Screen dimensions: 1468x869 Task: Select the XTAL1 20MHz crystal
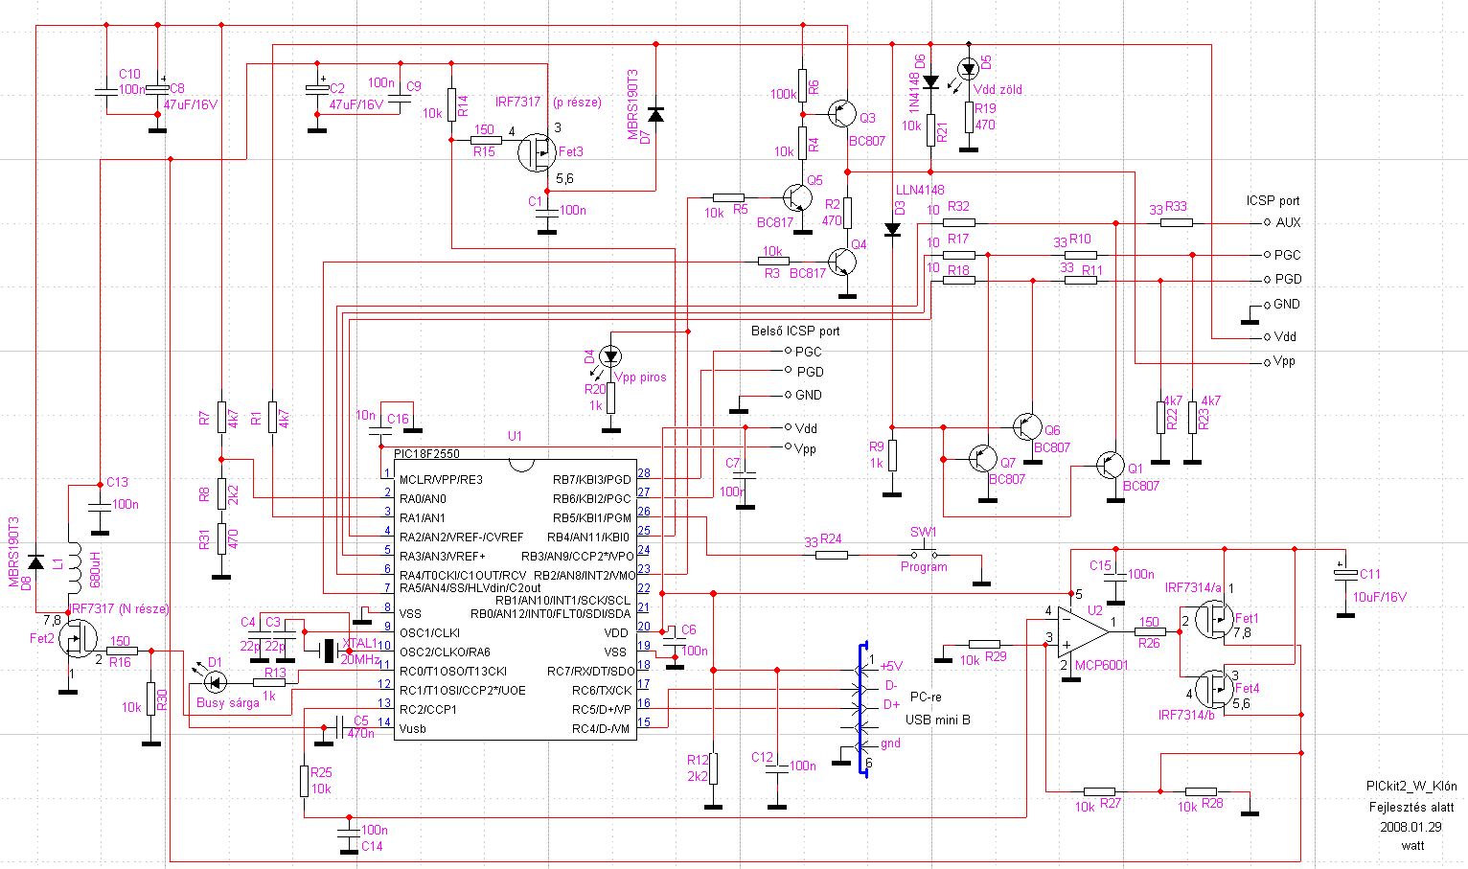pos(330,652)
